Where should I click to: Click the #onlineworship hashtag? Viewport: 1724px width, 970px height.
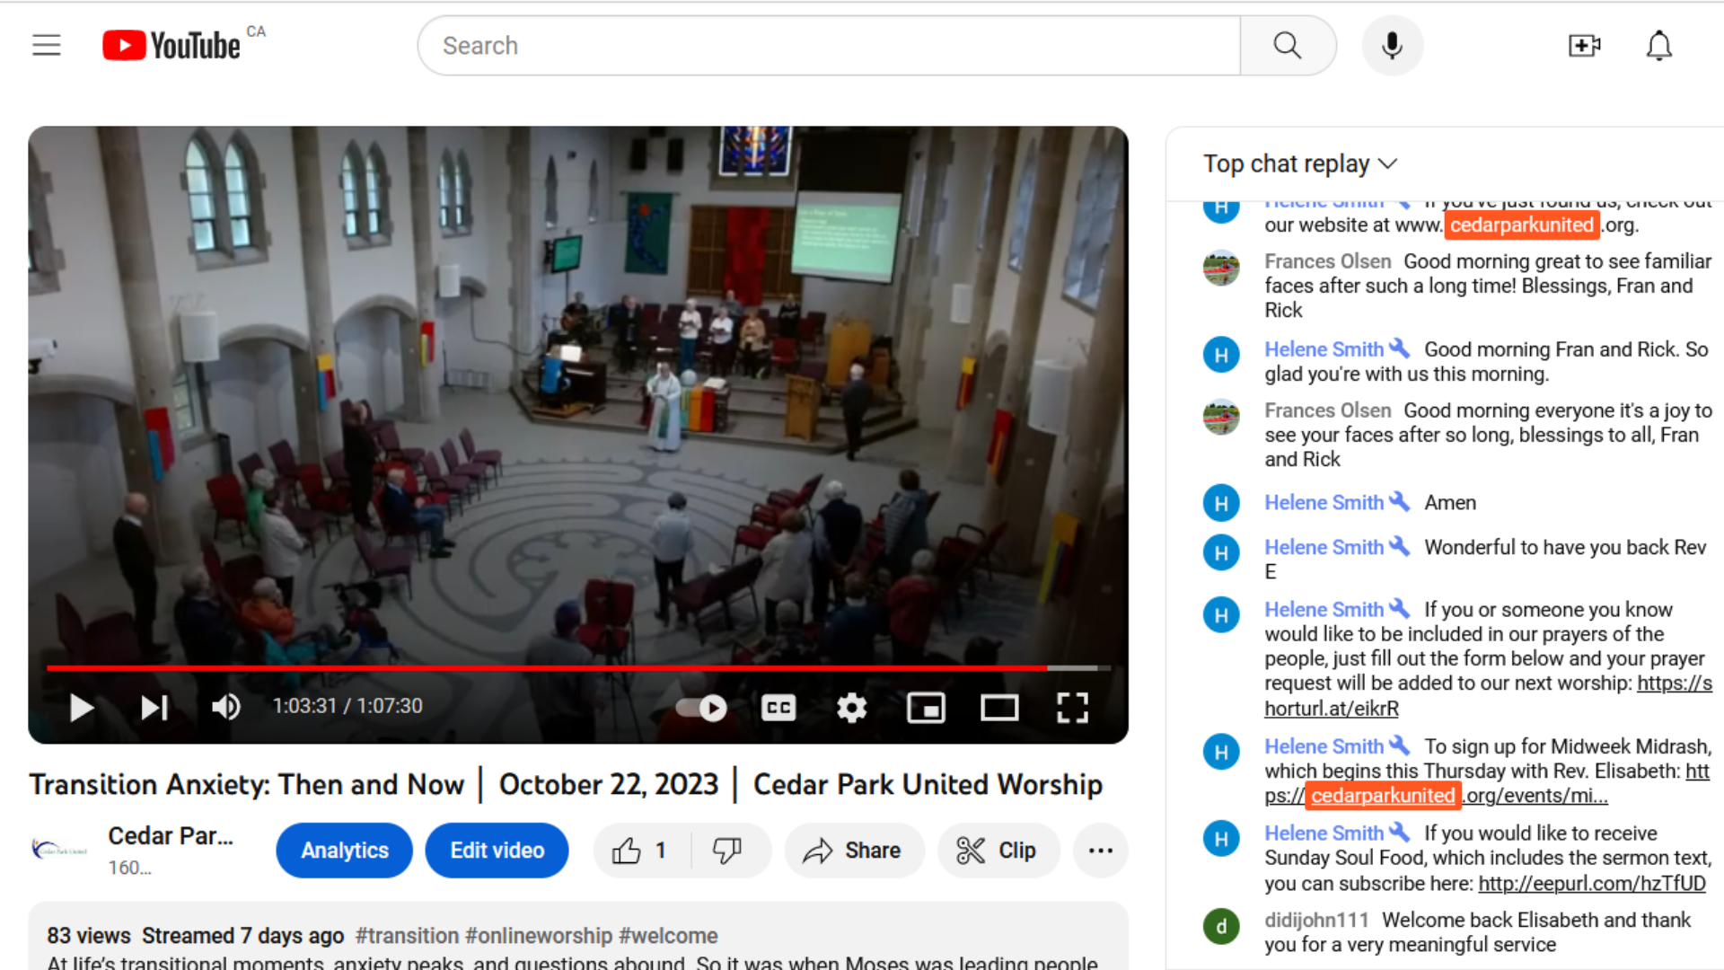[538, 936]
